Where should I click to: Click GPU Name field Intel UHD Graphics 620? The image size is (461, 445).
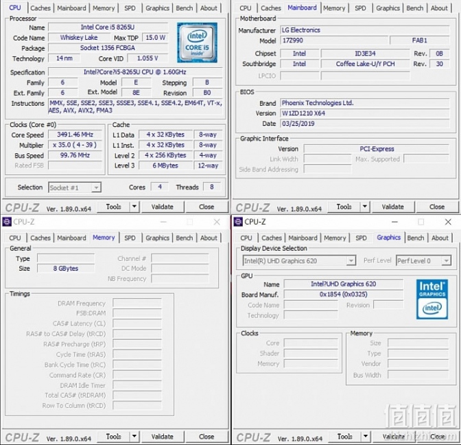(x=344, y=284)
